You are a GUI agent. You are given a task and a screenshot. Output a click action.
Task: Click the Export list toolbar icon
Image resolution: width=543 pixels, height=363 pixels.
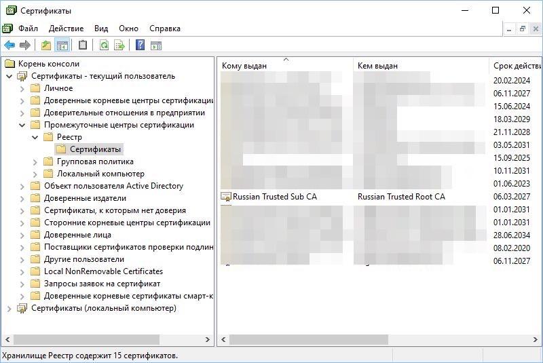pyautogui.click(x=119, y=45)
